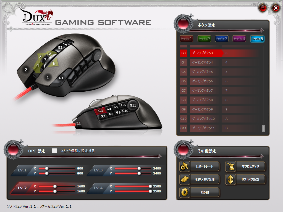Select the G3 side button on the mouse image
The width and height of the screenshot is (283, 212).
(x=100, y=111)
